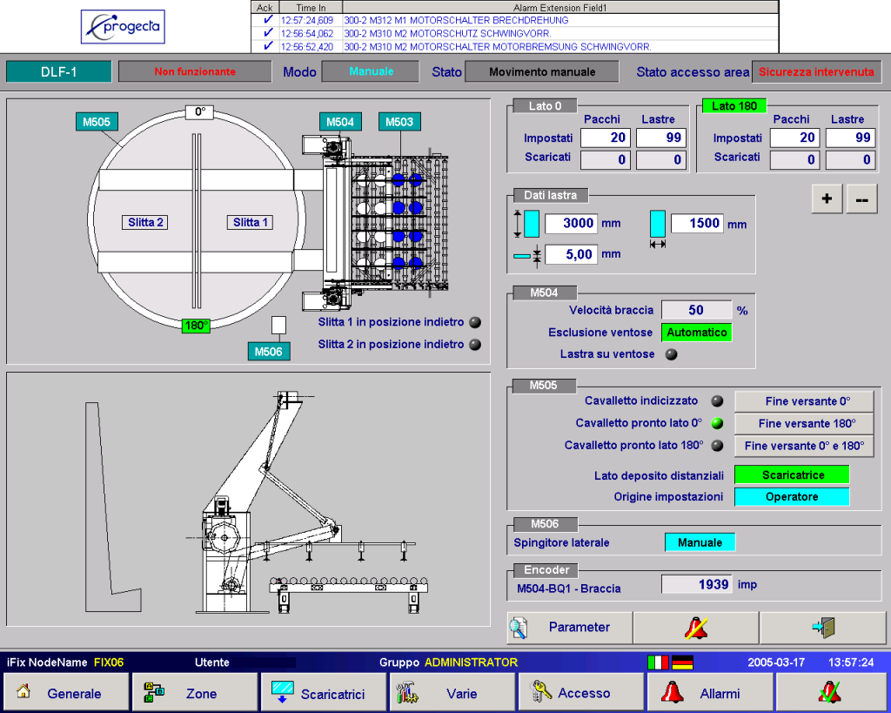Click the slab thickness dimension icon

[527, 255]
